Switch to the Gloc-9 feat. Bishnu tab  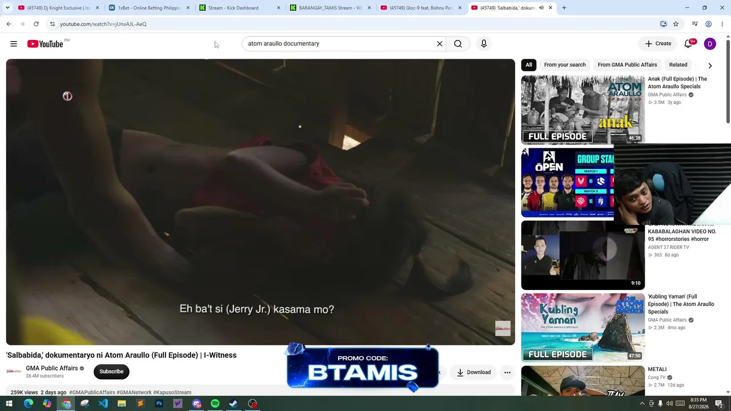point(421,8)
